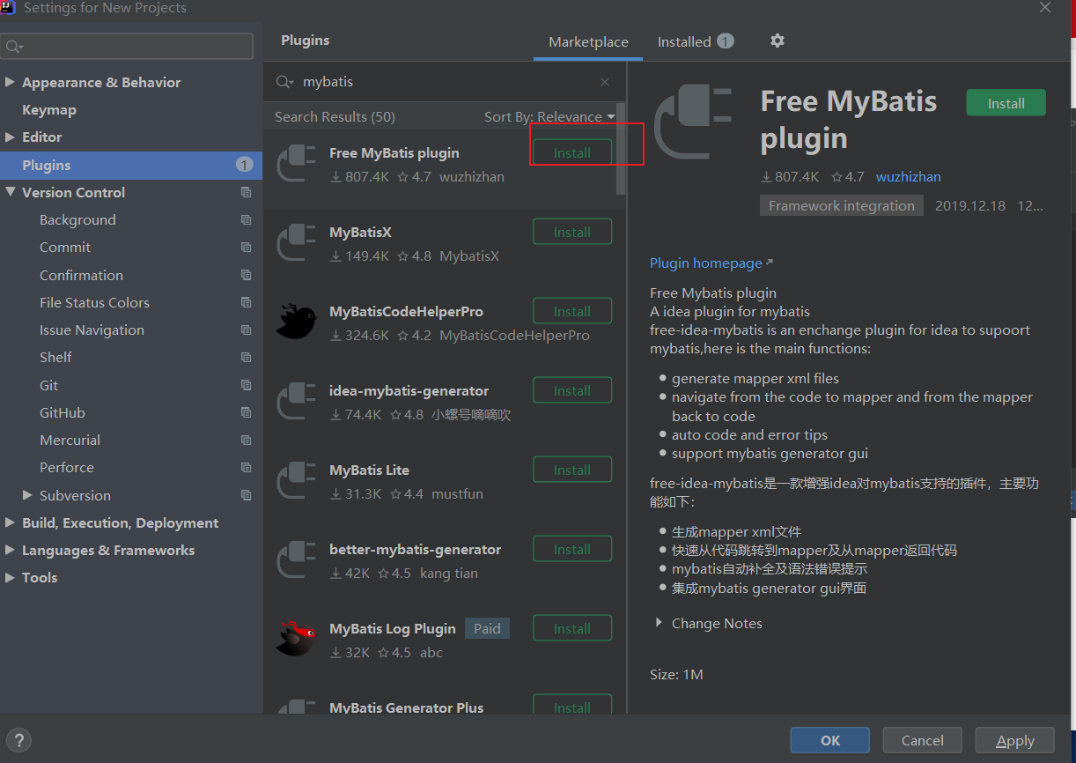This screenshot has width=1076, height=763.
Task: Click the project-level icon beside Perforce
Action: pos(246,468)
